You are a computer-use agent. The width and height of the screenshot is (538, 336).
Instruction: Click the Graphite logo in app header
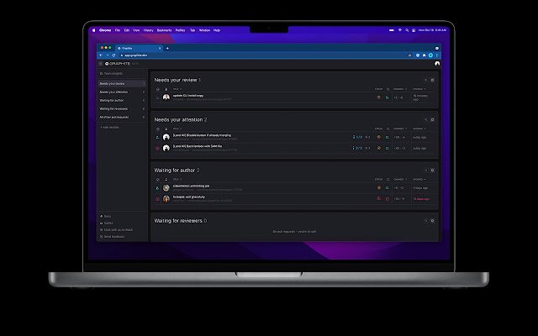pos(118,64)
